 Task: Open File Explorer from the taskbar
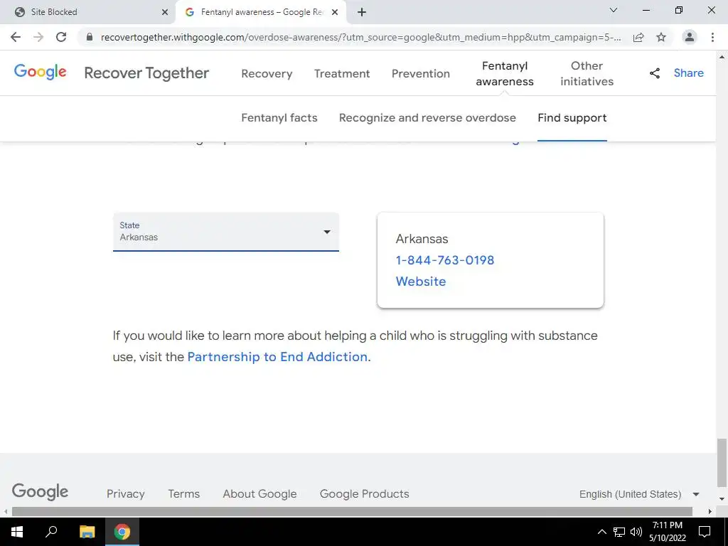87,532
